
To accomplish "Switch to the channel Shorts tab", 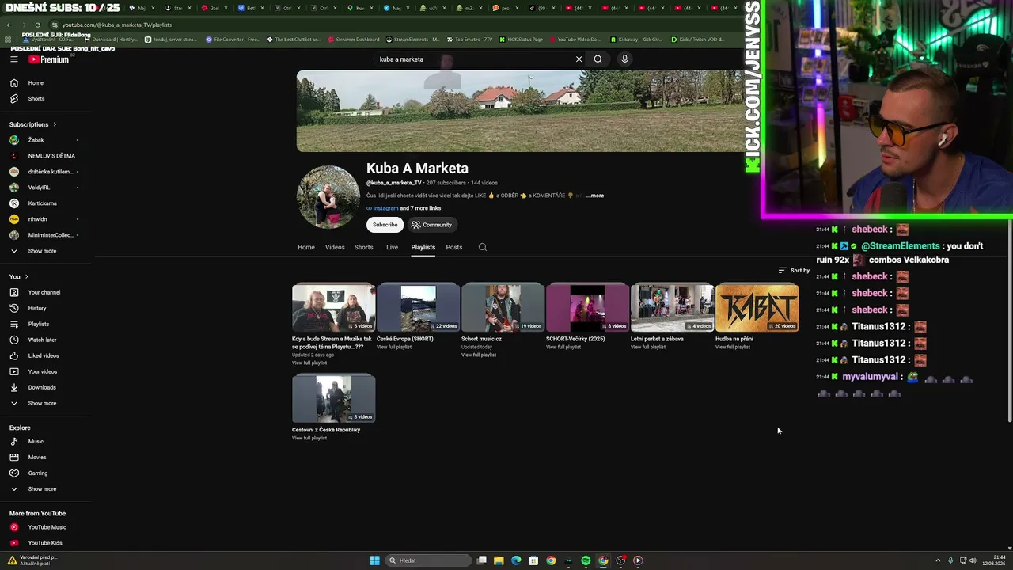I will point(364,247).
